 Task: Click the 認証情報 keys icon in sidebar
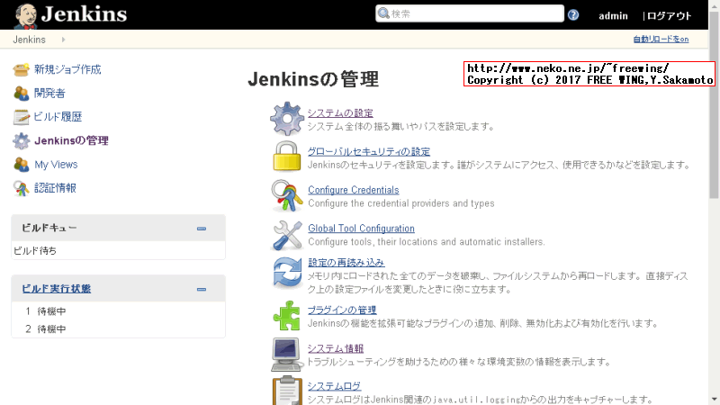point(21,188)
